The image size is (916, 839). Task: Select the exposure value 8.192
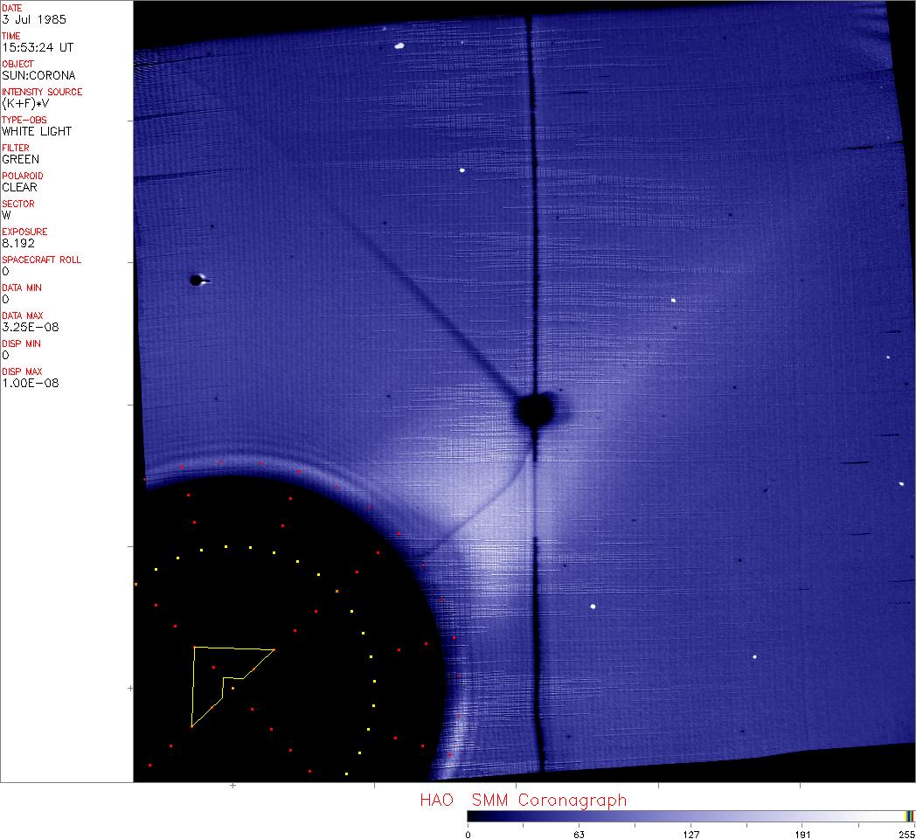18,243
